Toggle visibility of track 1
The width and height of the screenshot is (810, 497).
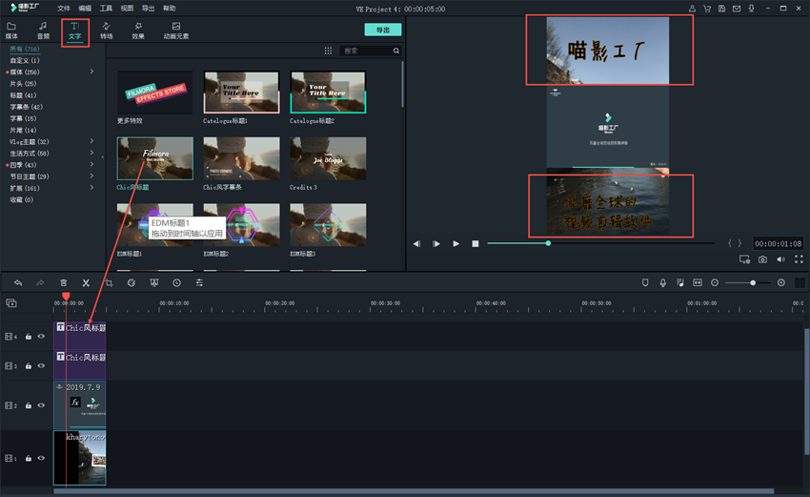point(41,459)
